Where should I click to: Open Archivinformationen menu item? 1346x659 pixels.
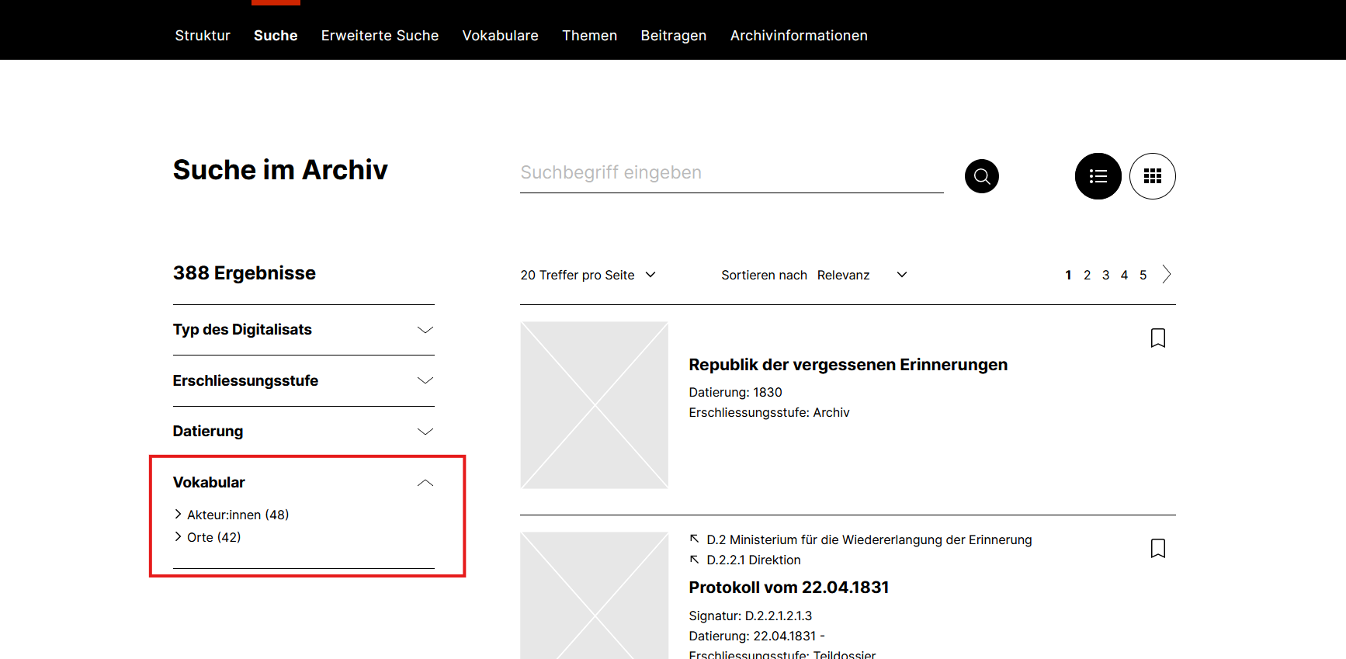pyautogui.click(x=799, y=36)
